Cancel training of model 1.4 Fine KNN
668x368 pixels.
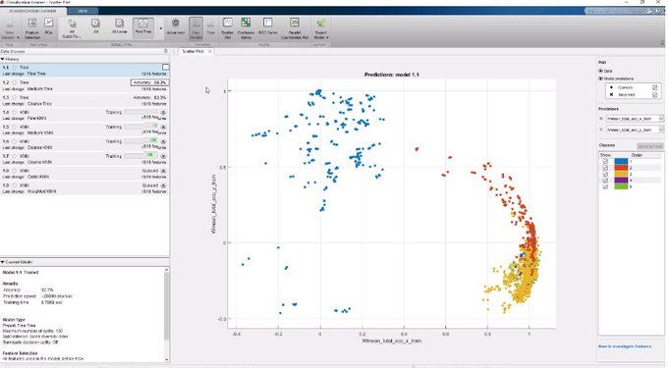coord(163,112)
